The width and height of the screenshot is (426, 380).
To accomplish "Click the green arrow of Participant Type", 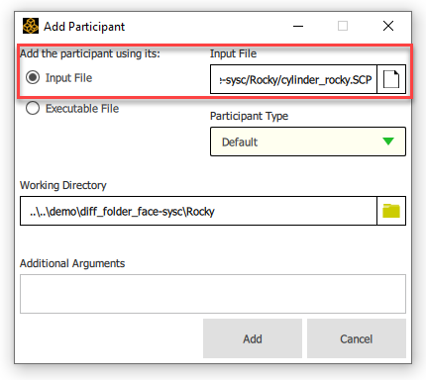I will pos(388,142).
